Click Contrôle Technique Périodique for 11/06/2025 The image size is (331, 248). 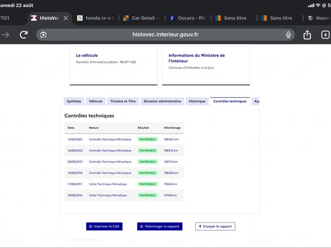[110, 139]
